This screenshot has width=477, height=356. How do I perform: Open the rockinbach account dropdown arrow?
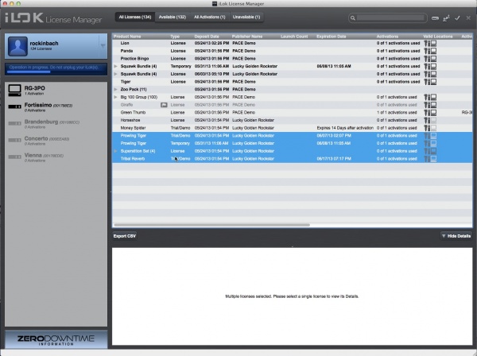(x=103, y=46)
